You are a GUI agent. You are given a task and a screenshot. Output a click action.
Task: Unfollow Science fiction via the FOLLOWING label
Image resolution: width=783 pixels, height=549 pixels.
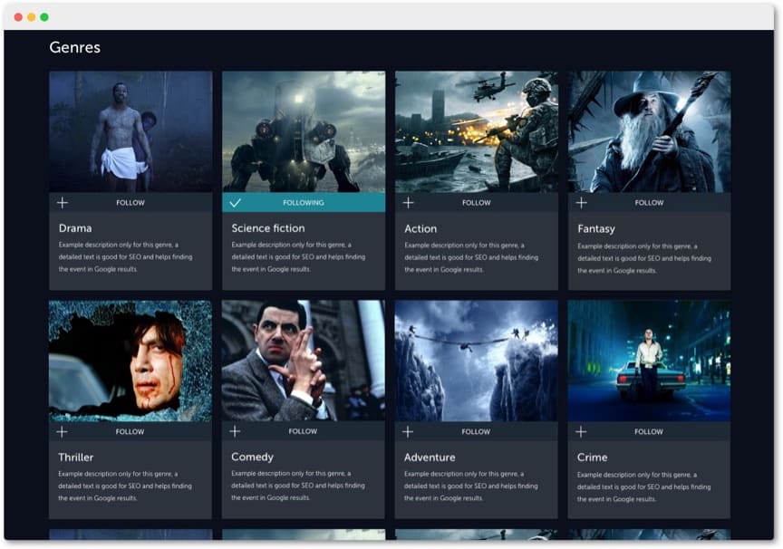pyautogui.click(x=303, y=203)
